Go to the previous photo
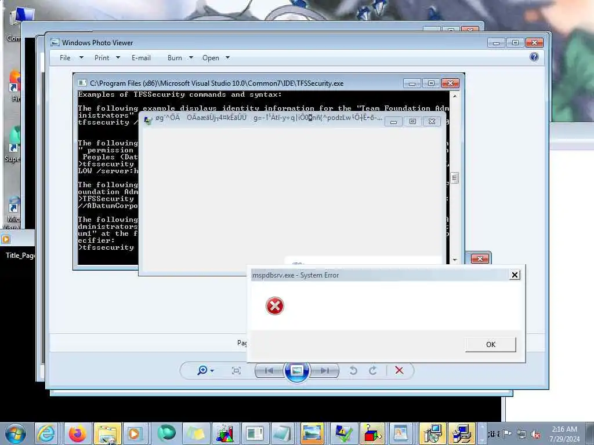This screenshot has height=445, width=594. coord(269,371)
